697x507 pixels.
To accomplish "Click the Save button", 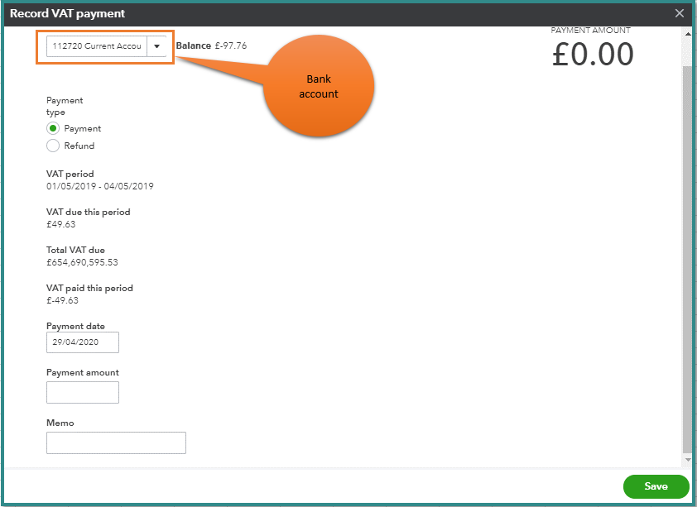I will click(x=656, y=486).
